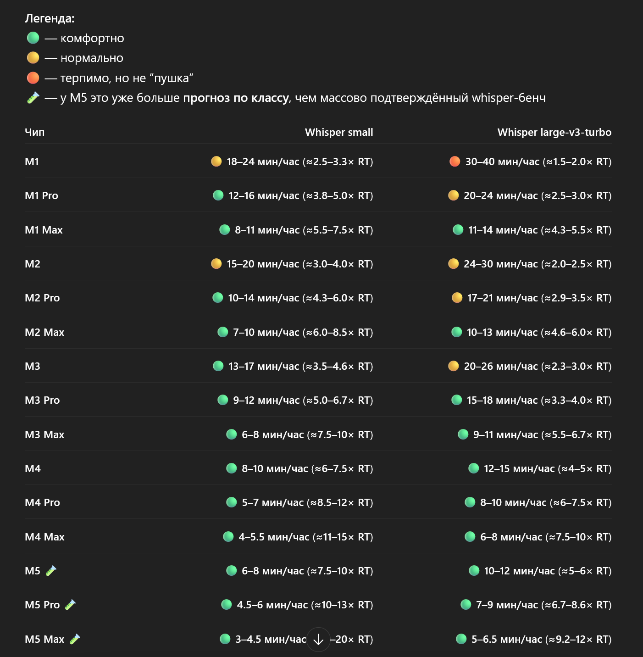Click the test tube icon beside M5 Max
The image size is (643, 657).
pyautogui.click(x=75, y=639)
